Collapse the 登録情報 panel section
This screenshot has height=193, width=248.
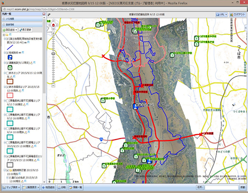tap(22, 24)
